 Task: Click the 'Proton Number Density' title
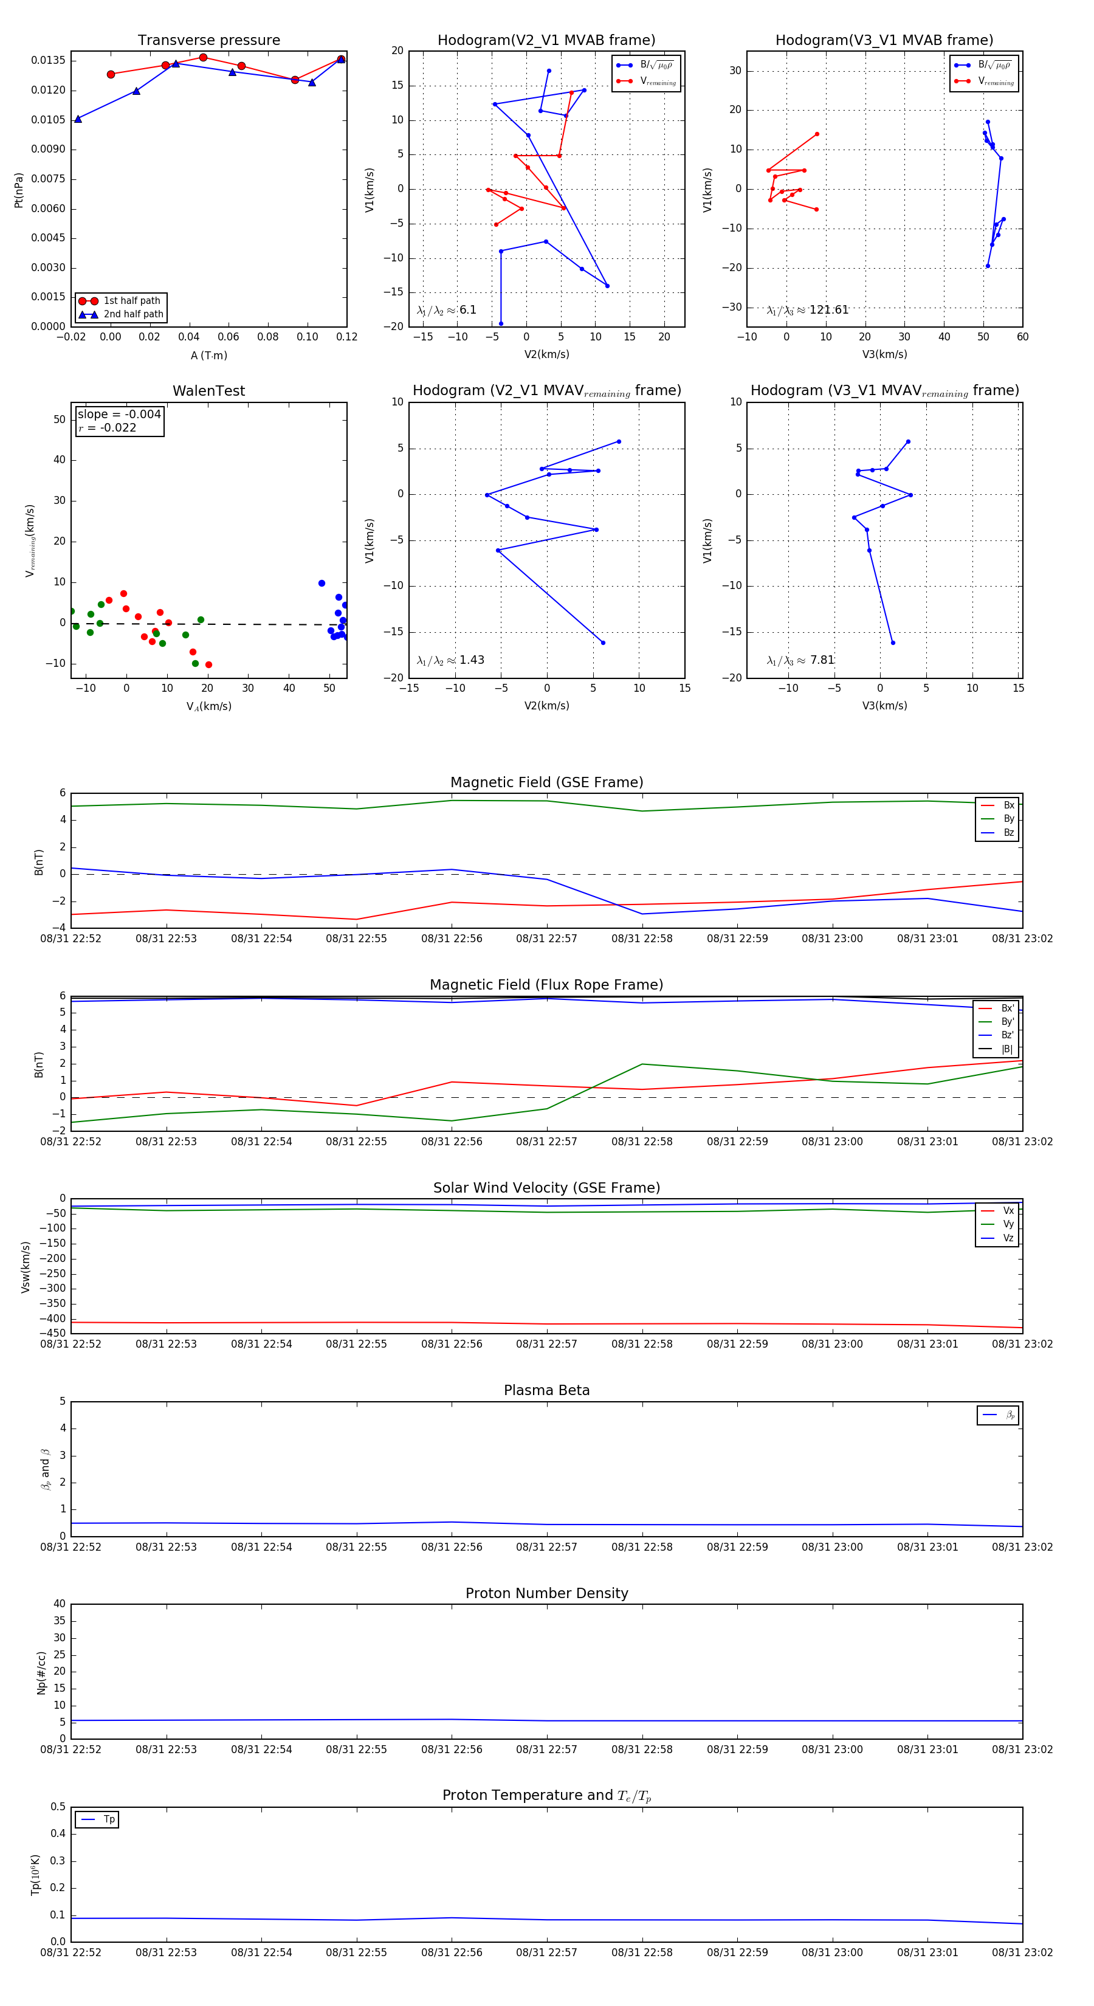pos(546,1593)
